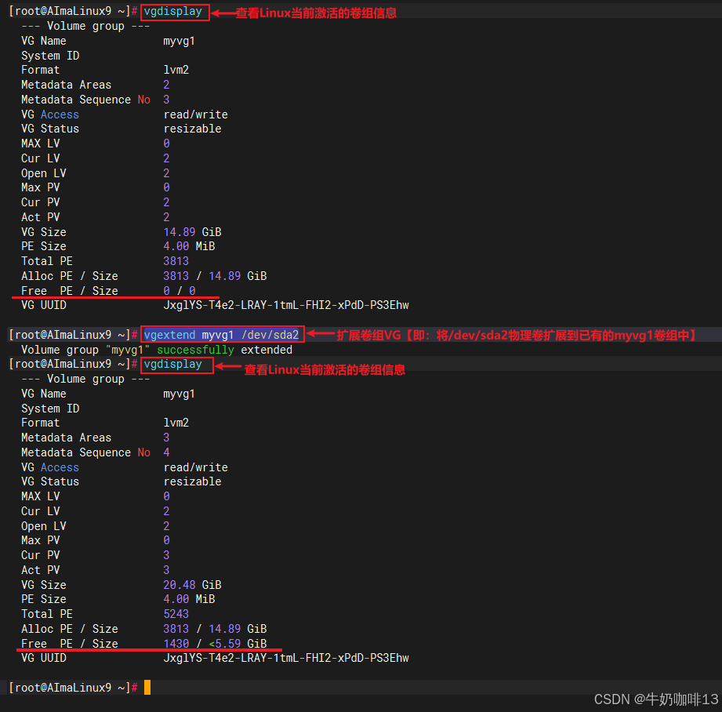Screen dimensions: 722x712
Task: Click the Metadata Sequence No value '4'
Action: tap(166, 452)
